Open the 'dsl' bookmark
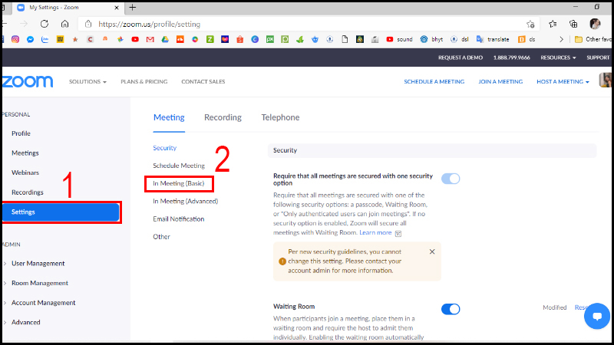This screenshot has width=614, height=345. click(459, 39)
